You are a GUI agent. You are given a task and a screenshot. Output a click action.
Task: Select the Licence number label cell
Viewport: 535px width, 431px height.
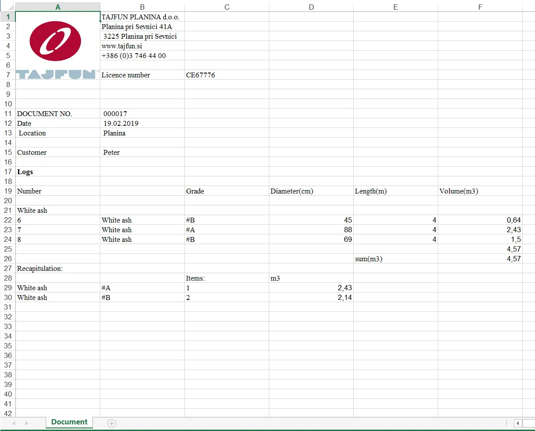142,75
